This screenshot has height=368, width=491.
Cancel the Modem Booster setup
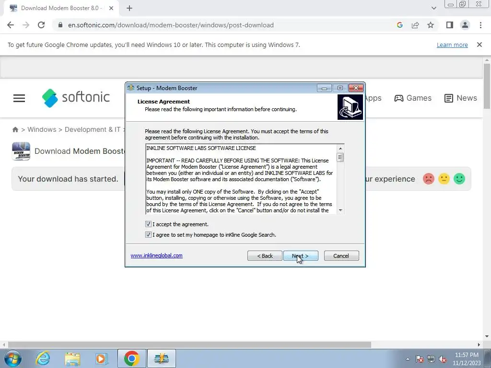(x=341, y=256)
